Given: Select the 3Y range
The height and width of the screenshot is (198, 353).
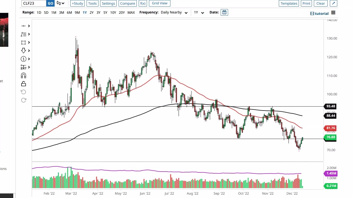Looking at the screenshot, I should click(x=98, y=12).
